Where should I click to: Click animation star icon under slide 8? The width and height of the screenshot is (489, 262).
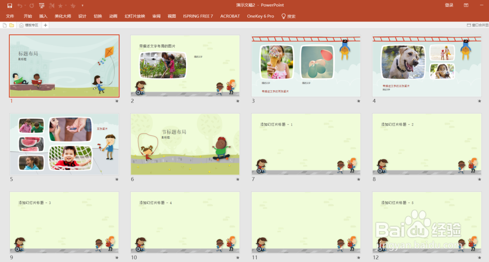point(479,179)
